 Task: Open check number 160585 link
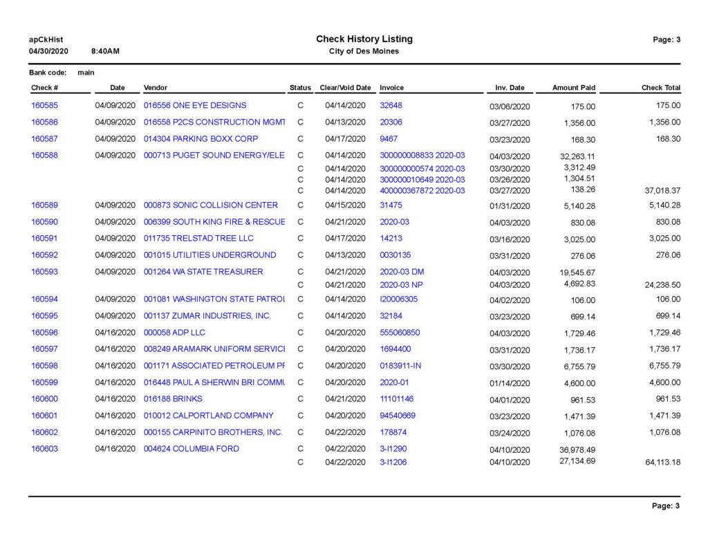click(44, 106)
